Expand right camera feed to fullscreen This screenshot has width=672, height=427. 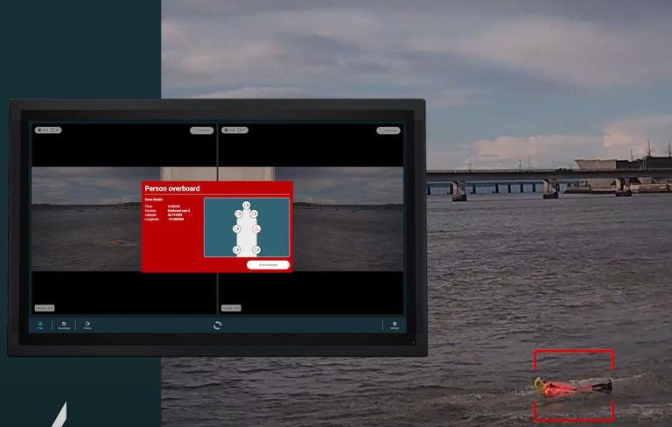pos(388,130)
